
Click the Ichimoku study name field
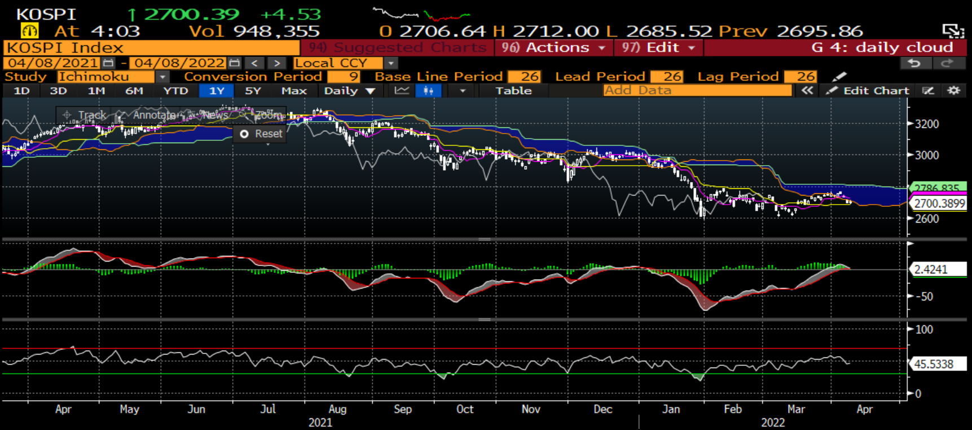[x=106, y=77]
